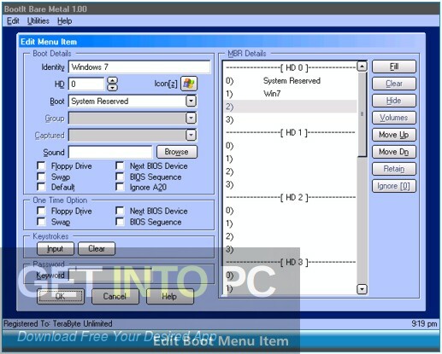This screenshot has height=354, width=442.
Task: Open the Edit menu
Action: point(13,21)
